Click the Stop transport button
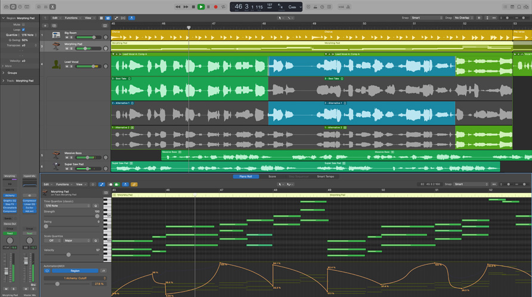532x297 pixels. coord(193,7)
